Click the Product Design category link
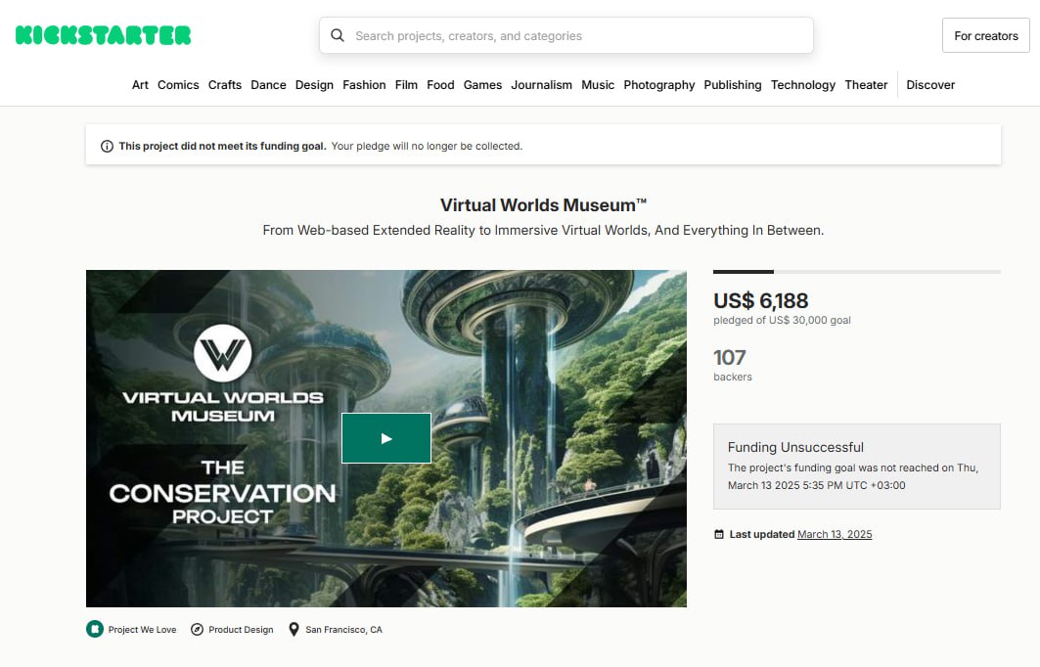This screenshot has width=1040, height=667. point(239,630)
